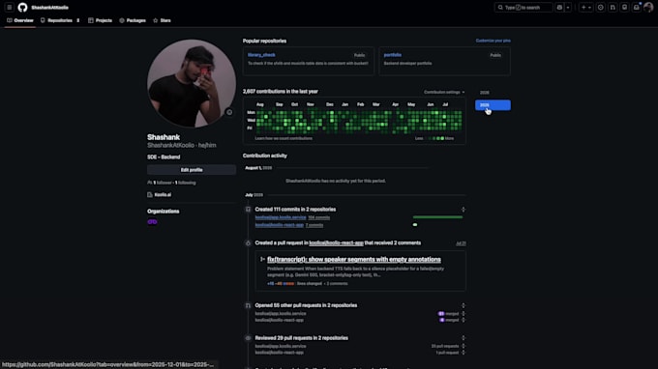658x369 pixels.
Task: Open koolioai/koolio-react-app under commits
Action: point(279,225)
